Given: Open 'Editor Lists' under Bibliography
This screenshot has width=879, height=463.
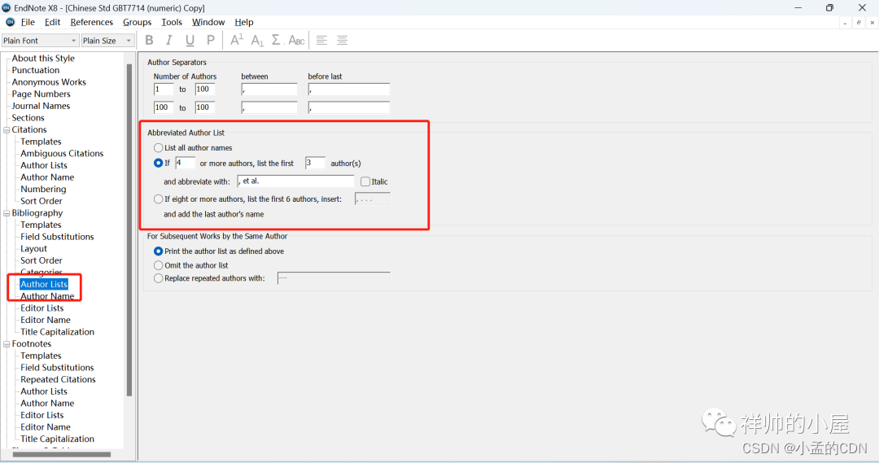Looking at the screenshot, I should 42,308.
